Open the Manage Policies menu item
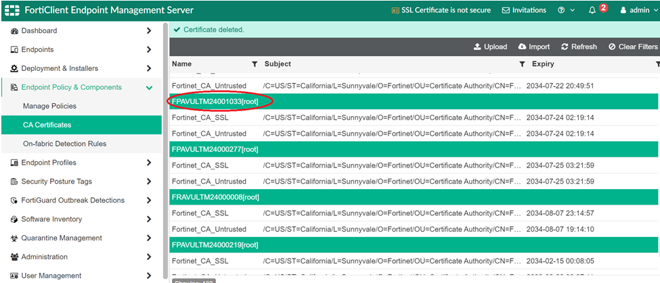Image resolution: width=660 pixels, height=283 pixels. tap(49, 106)
